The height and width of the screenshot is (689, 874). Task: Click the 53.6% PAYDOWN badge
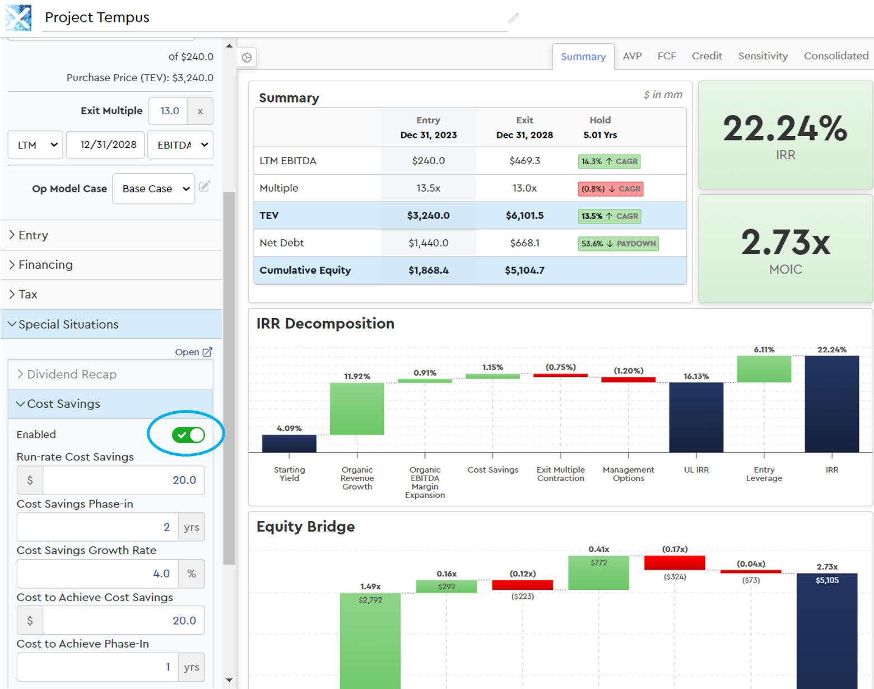pyautogui.click(x=619, y=244)
